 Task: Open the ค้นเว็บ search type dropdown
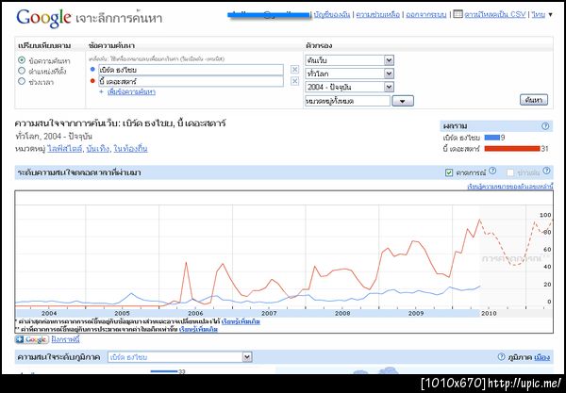[x=349, y=60]
